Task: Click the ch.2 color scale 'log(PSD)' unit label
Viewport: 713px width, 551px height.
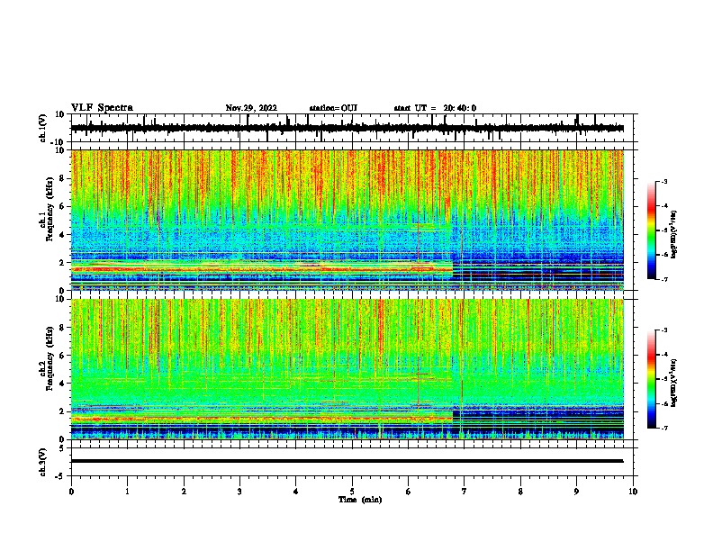Action: [x=674, y=383]
